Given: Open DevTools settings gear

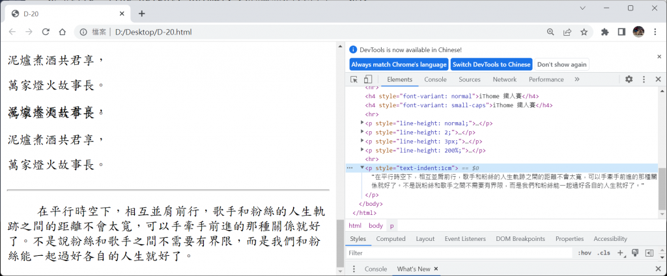Looking at the screenshot, I should pyautogui.click(x=629, y=79).
